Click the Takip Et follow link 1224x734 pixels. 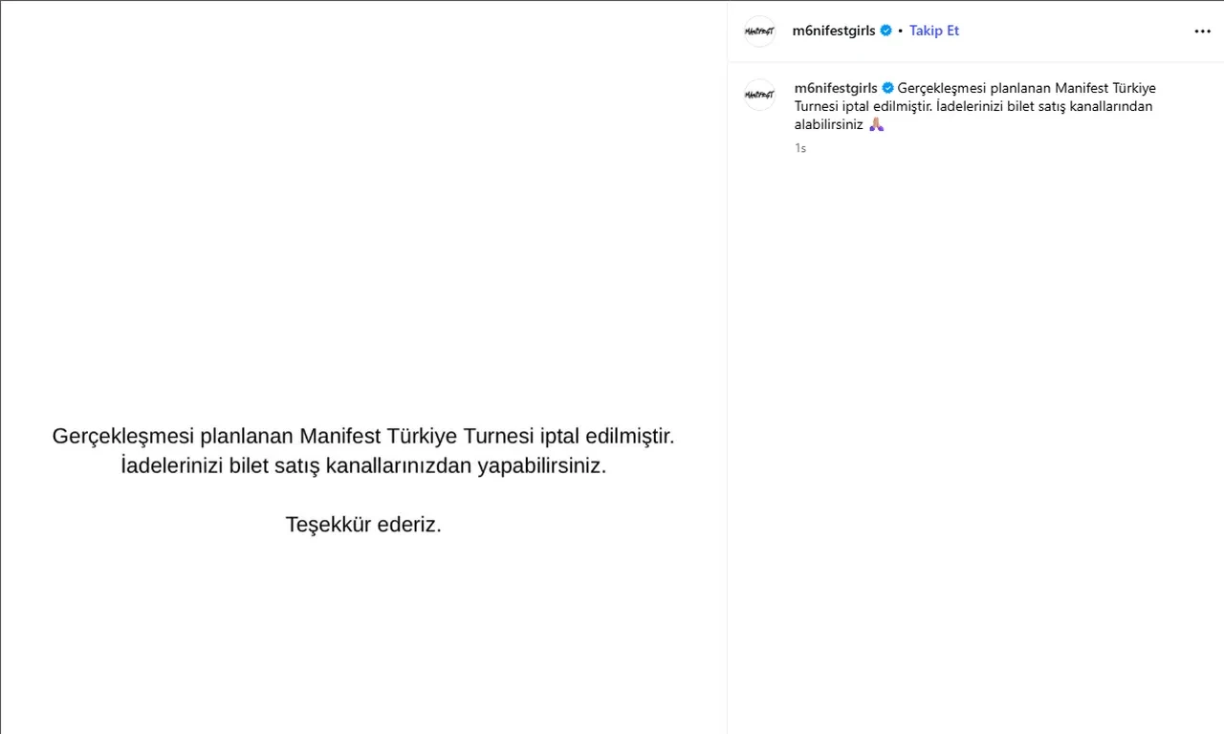point(933,31)
